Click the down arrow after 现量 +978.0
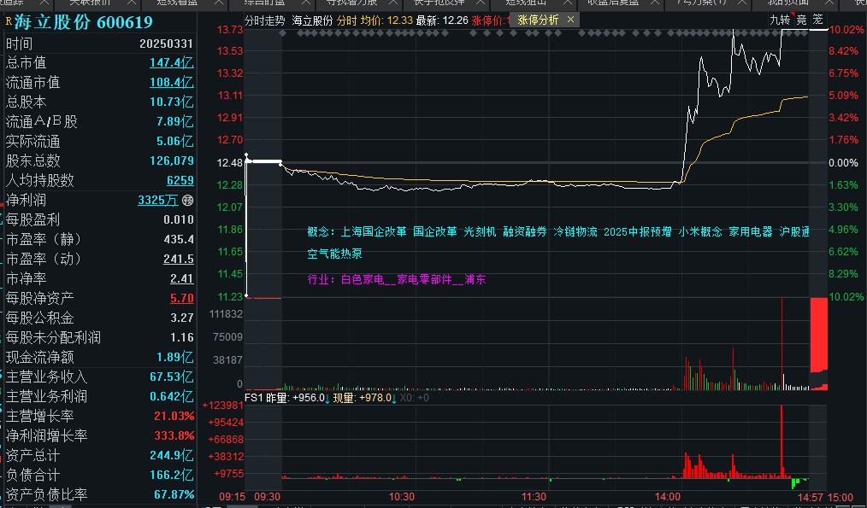 [395, 398]
